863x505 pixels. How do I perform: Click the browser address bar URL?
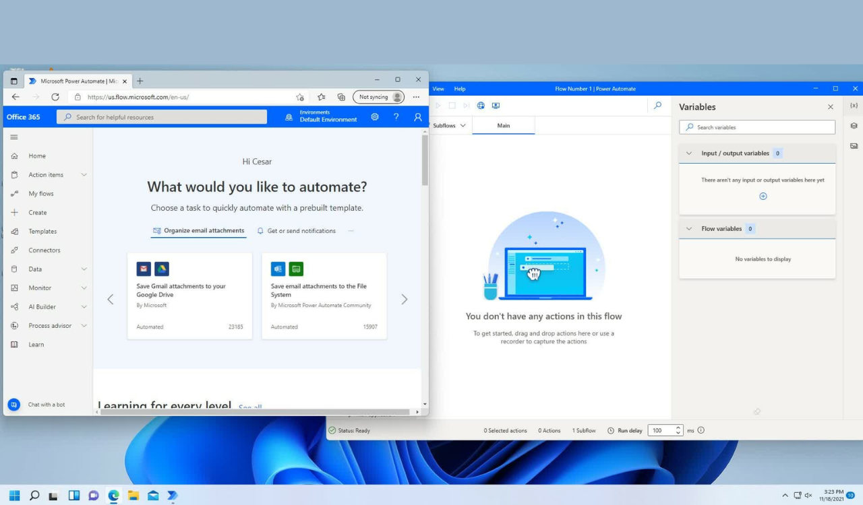pos(138,97)
